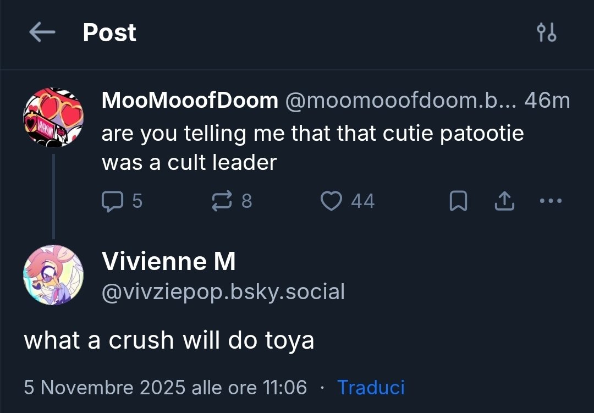Translate post with the Traduci link
594x413 pixels.
point(371,387)
